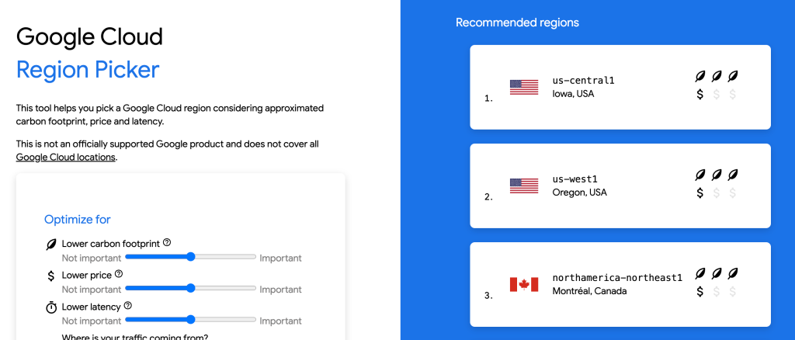The image size is (795, 340).
Task: Adjust the Lower price slider
Action: coord(191,288)
